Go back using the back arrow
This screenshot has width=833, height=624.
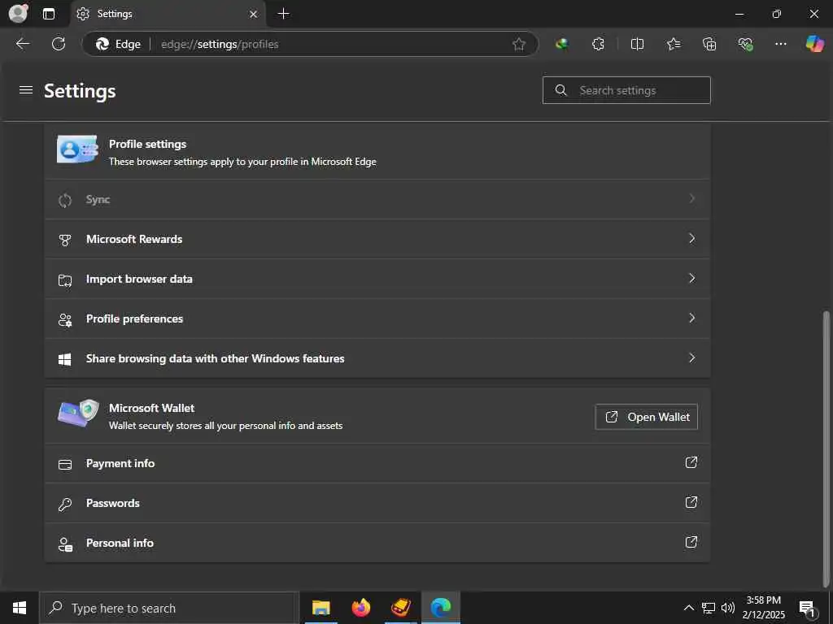pyautogui.click(x=22, y=44)
